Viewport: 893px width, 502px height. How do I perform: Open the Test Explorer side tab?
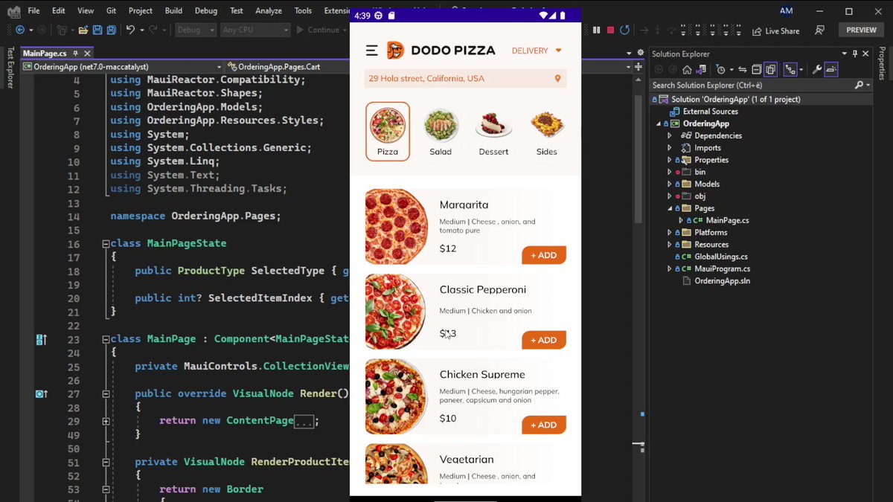[x=10, y=67]
